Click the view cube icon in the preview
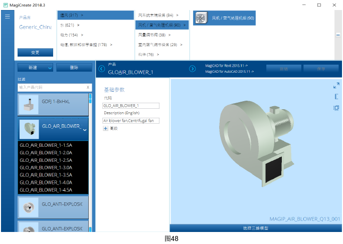The width and height of the screenshot is (343, 244). click(x=336, y=108)
